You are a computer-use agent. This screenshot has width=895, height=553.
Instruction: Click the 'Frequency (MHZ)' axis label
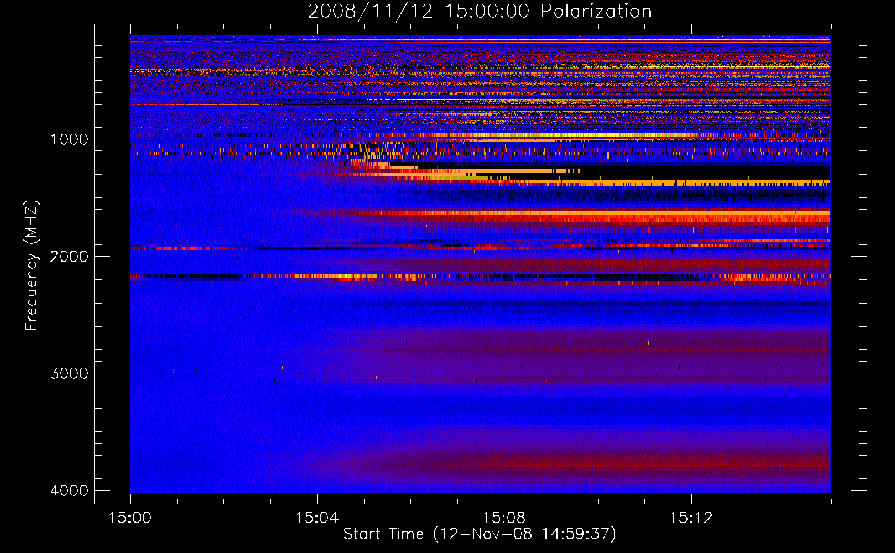coord(32,266)
